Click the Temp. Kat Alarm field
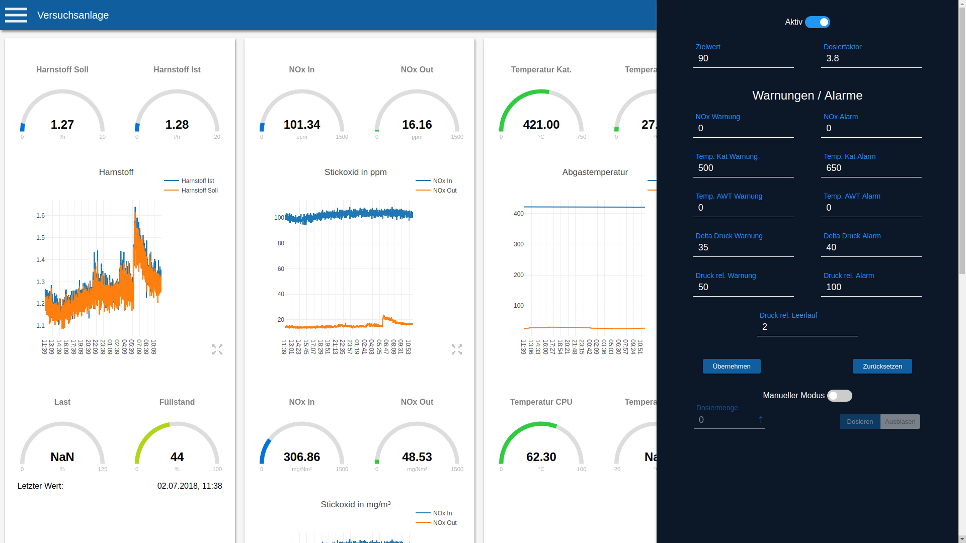966x543 pixels. 871,168
